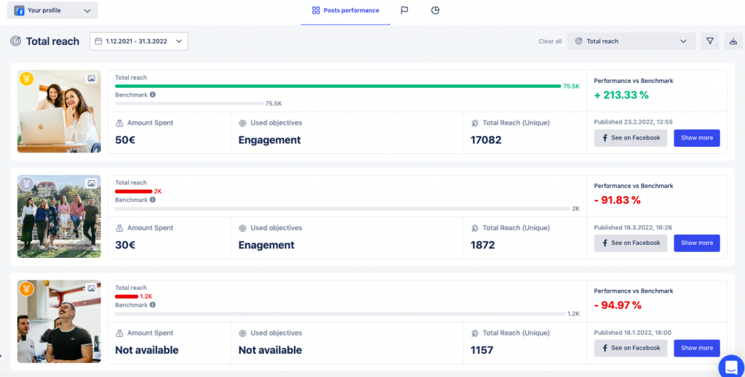
Task: Click Benchmark info icon in third post
Action: [153, 305]
